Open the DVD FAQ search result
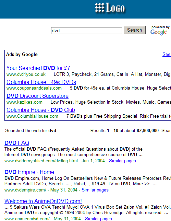Viewport: 171px width, 221px height. coord(17,143)
